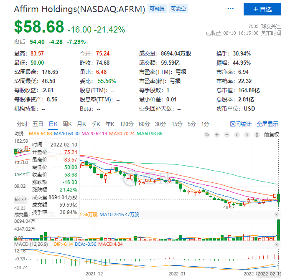The image size is (285, 280).
Task: Close the 成交量 volume panel
Action: coord(277,214)
